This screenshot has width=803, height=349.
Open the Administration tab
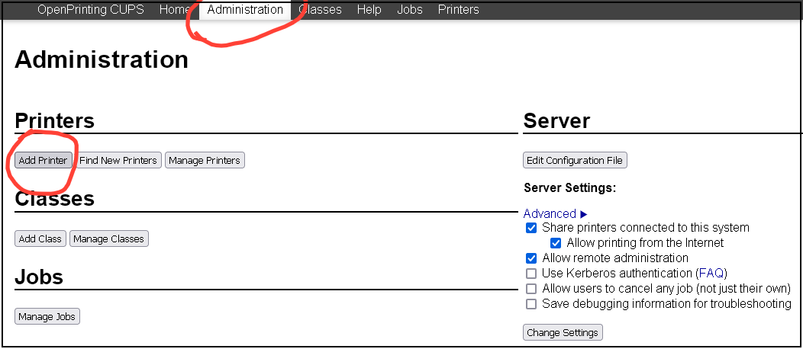click(x=244, y=10)
